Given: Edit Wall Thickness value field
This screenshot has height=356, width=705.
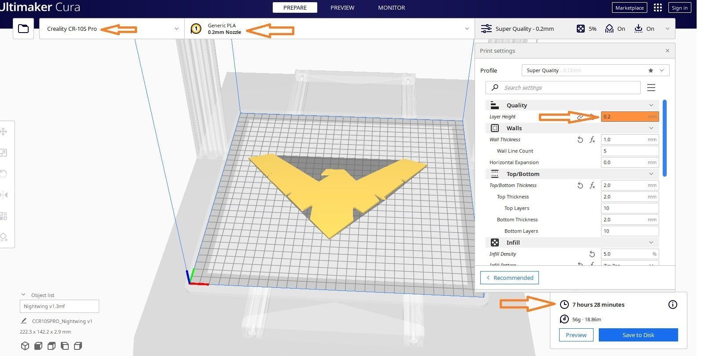Looking at the screenshot, I should click(630, 139).
